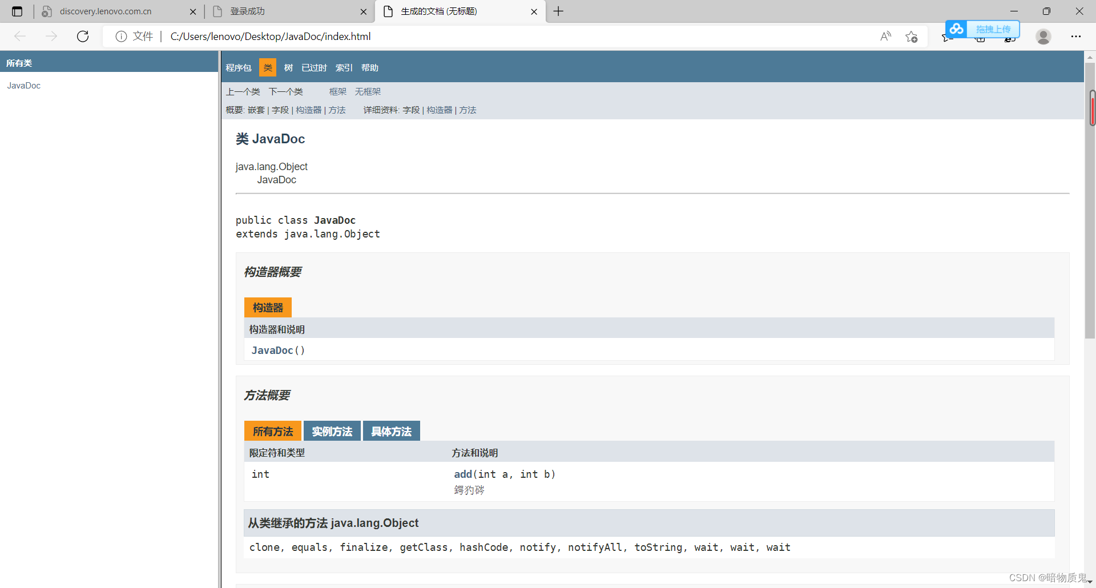Image resolution: width=1096 pixels, height=588 pixels.
Task: Click the browser forward arrow
Action: pyautogui.click(x=51, y=37)
